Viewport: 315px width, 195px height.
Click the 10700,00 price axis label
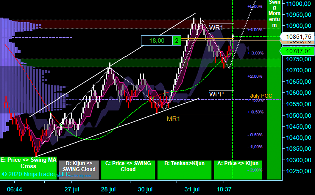tap(299, 70)
